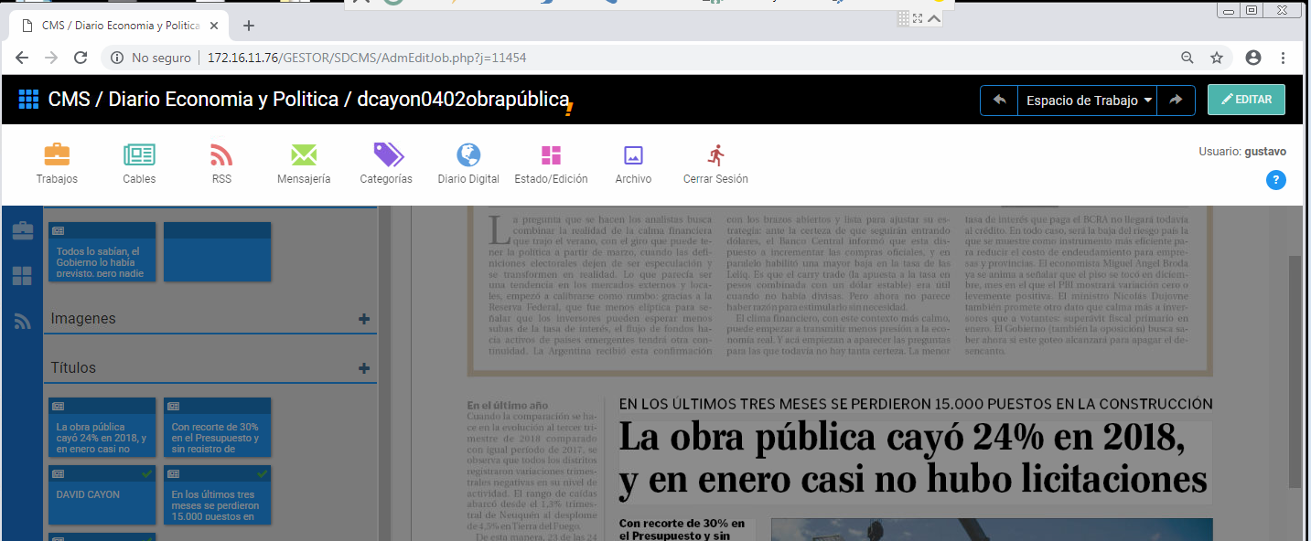Add a new item in the Imagenes section
The width and height of the screenshot is (1311, 541).
[x=364, y=319]
